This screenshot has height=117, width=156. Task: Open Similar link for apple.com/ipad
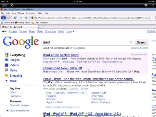click(x=84, y=89)
